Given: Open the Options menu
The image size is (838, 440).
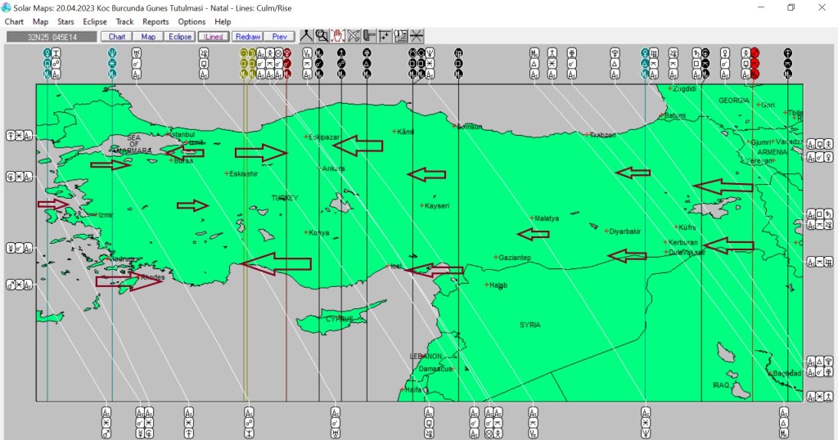Looking at the screenshot, I should (x=191, y=22).
